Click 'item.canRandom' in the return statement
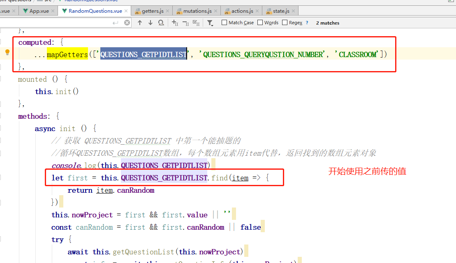The height and width of the screenshot is (263, 456). pos(125,190)
